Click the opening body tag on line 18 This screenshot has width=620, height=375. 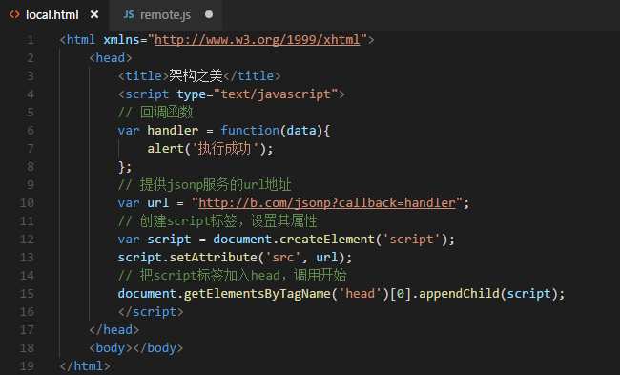(111, 347)
